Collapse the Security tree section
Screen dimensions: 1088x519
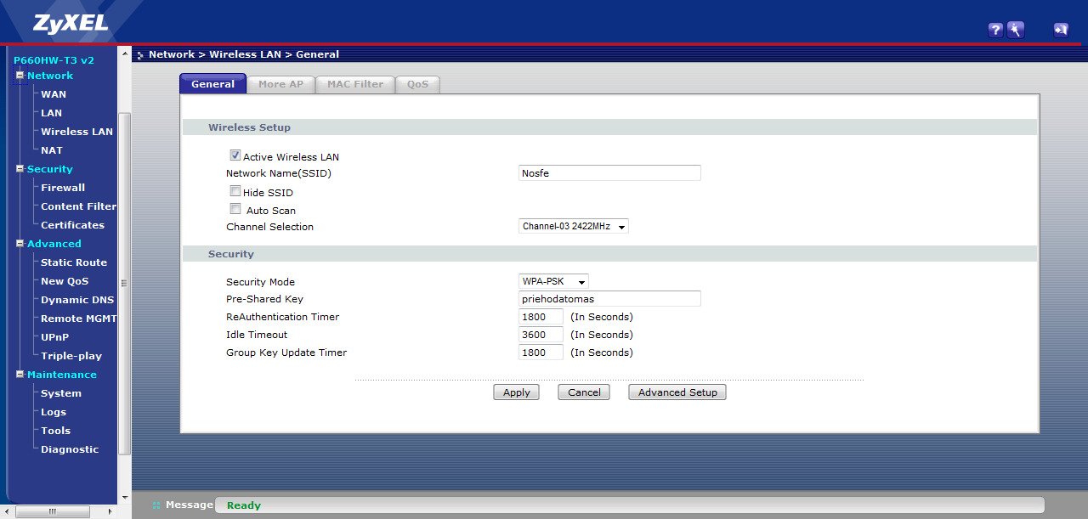(20, 169)
